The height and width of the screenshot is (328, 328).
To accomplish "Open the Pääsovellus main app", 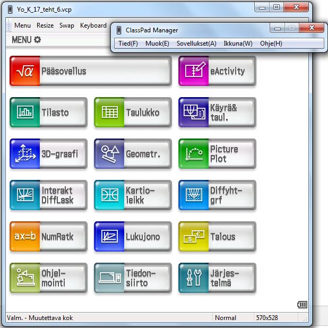I will coord(91,71).
